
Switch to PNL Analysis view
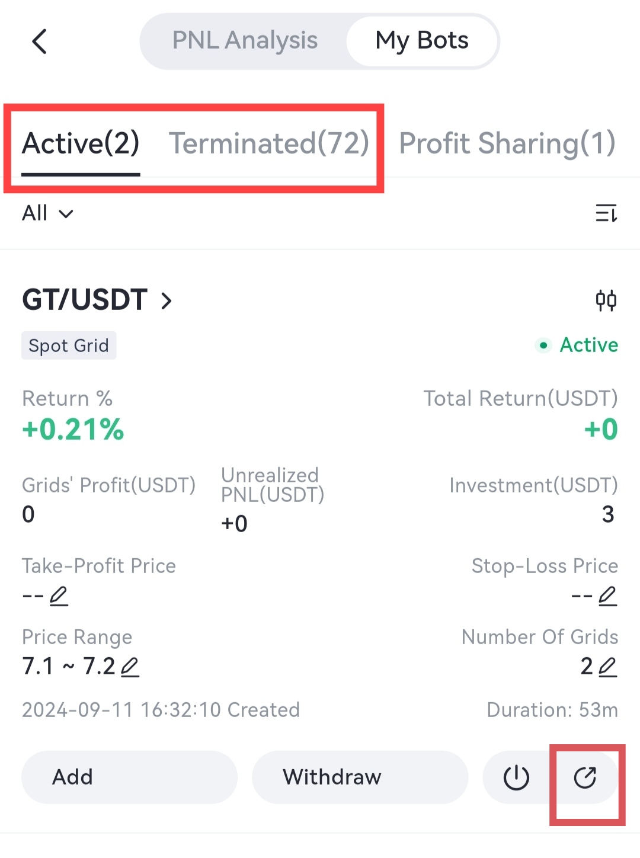click(245, 41)
